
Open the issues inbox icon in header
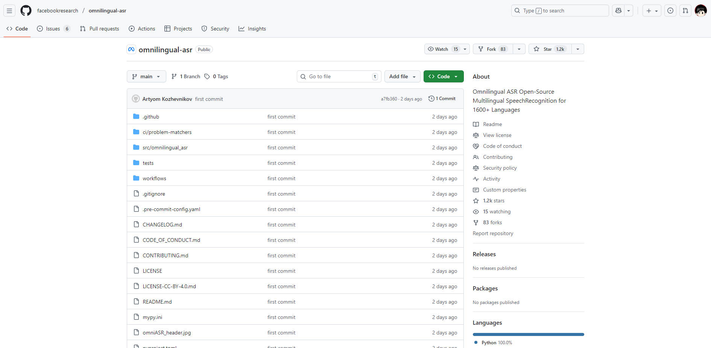pyautogui.click(x=670, y=11)
